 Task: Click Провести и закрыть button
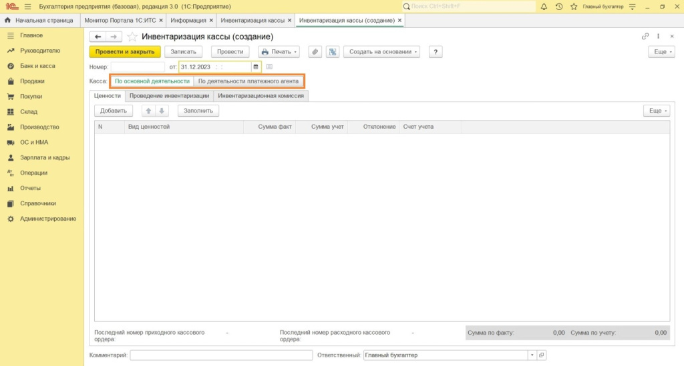125,52
